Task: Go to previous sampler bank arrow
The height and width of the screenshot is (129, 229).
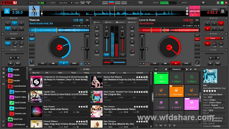Action: click(x=166, y=69)
